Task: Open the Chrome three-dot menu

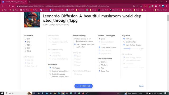Action: pyautogui.click(x=167, y=6)
